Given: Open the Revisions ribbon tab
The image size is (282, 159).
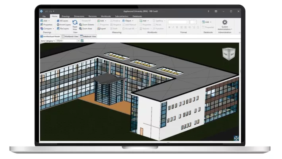Looking at the screenshot, I should tap(92, 16).
